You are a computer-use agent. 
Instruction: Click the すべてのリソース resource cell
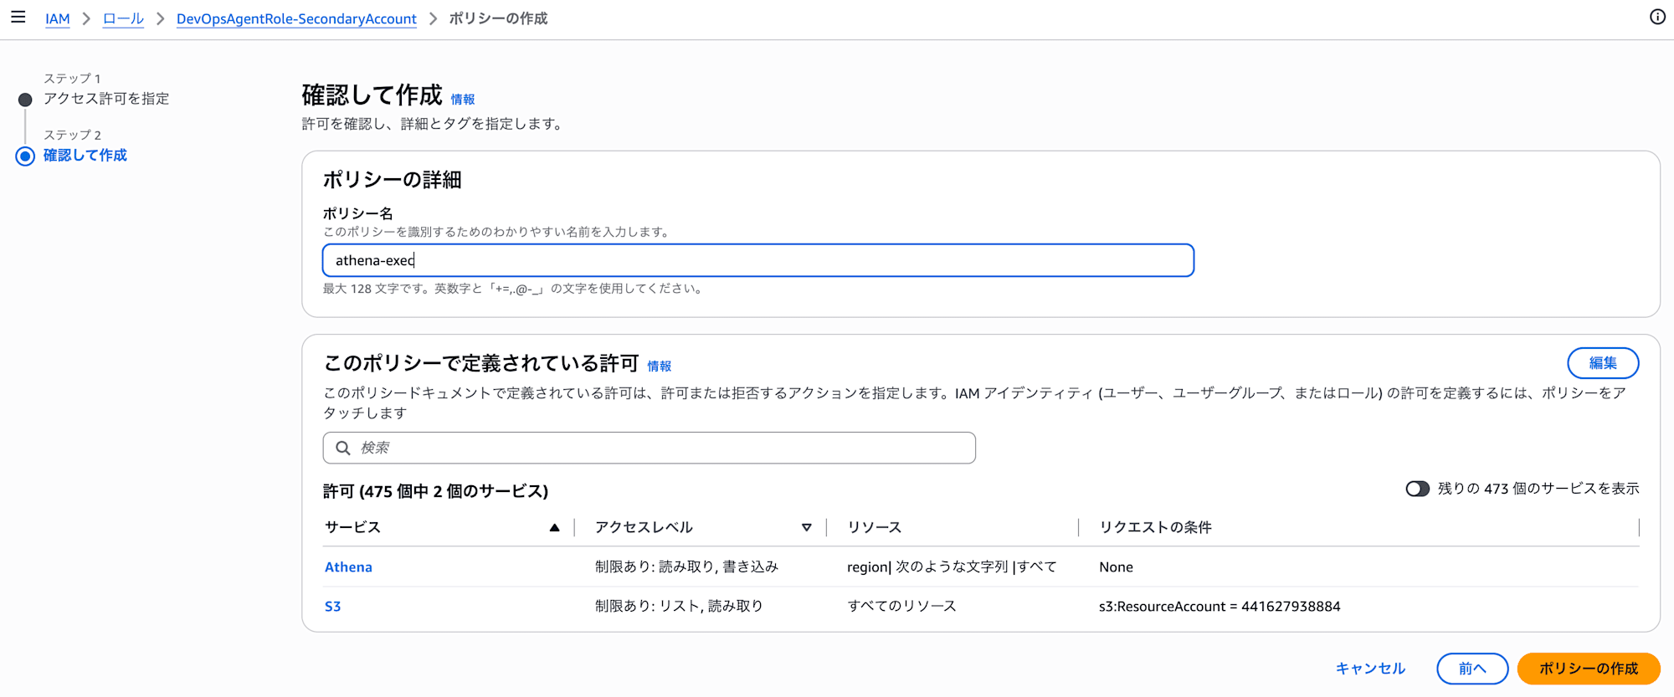(901, 606)
